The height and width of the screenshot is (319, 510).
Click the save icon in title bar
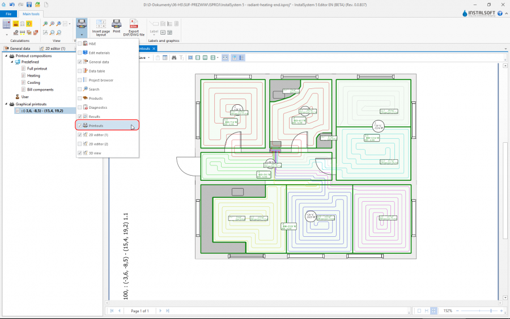(28, 5)
